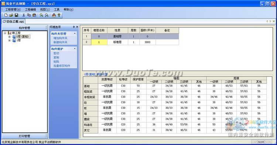This screenshot has width=277, height=145.
Task: Click the 0层(基础)钢筋设置 label link
Action: pos(96,74)
